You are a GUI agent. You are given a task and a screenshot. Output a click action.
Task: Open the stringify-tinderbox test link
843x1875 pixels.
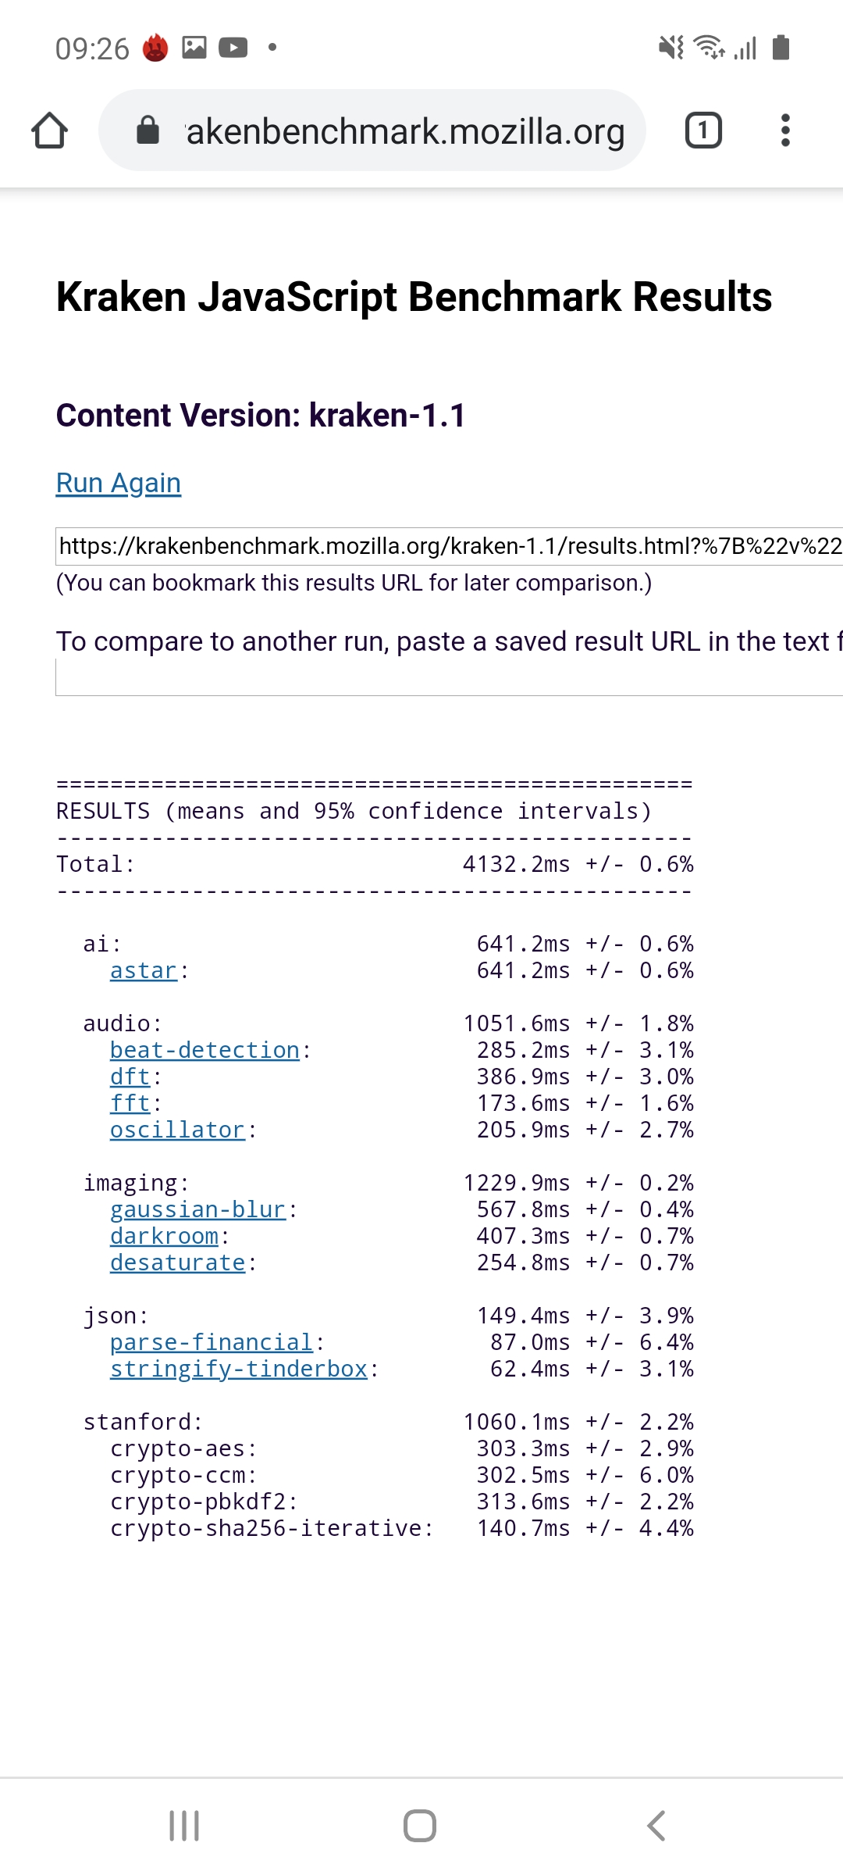[x=238, y=1369]
